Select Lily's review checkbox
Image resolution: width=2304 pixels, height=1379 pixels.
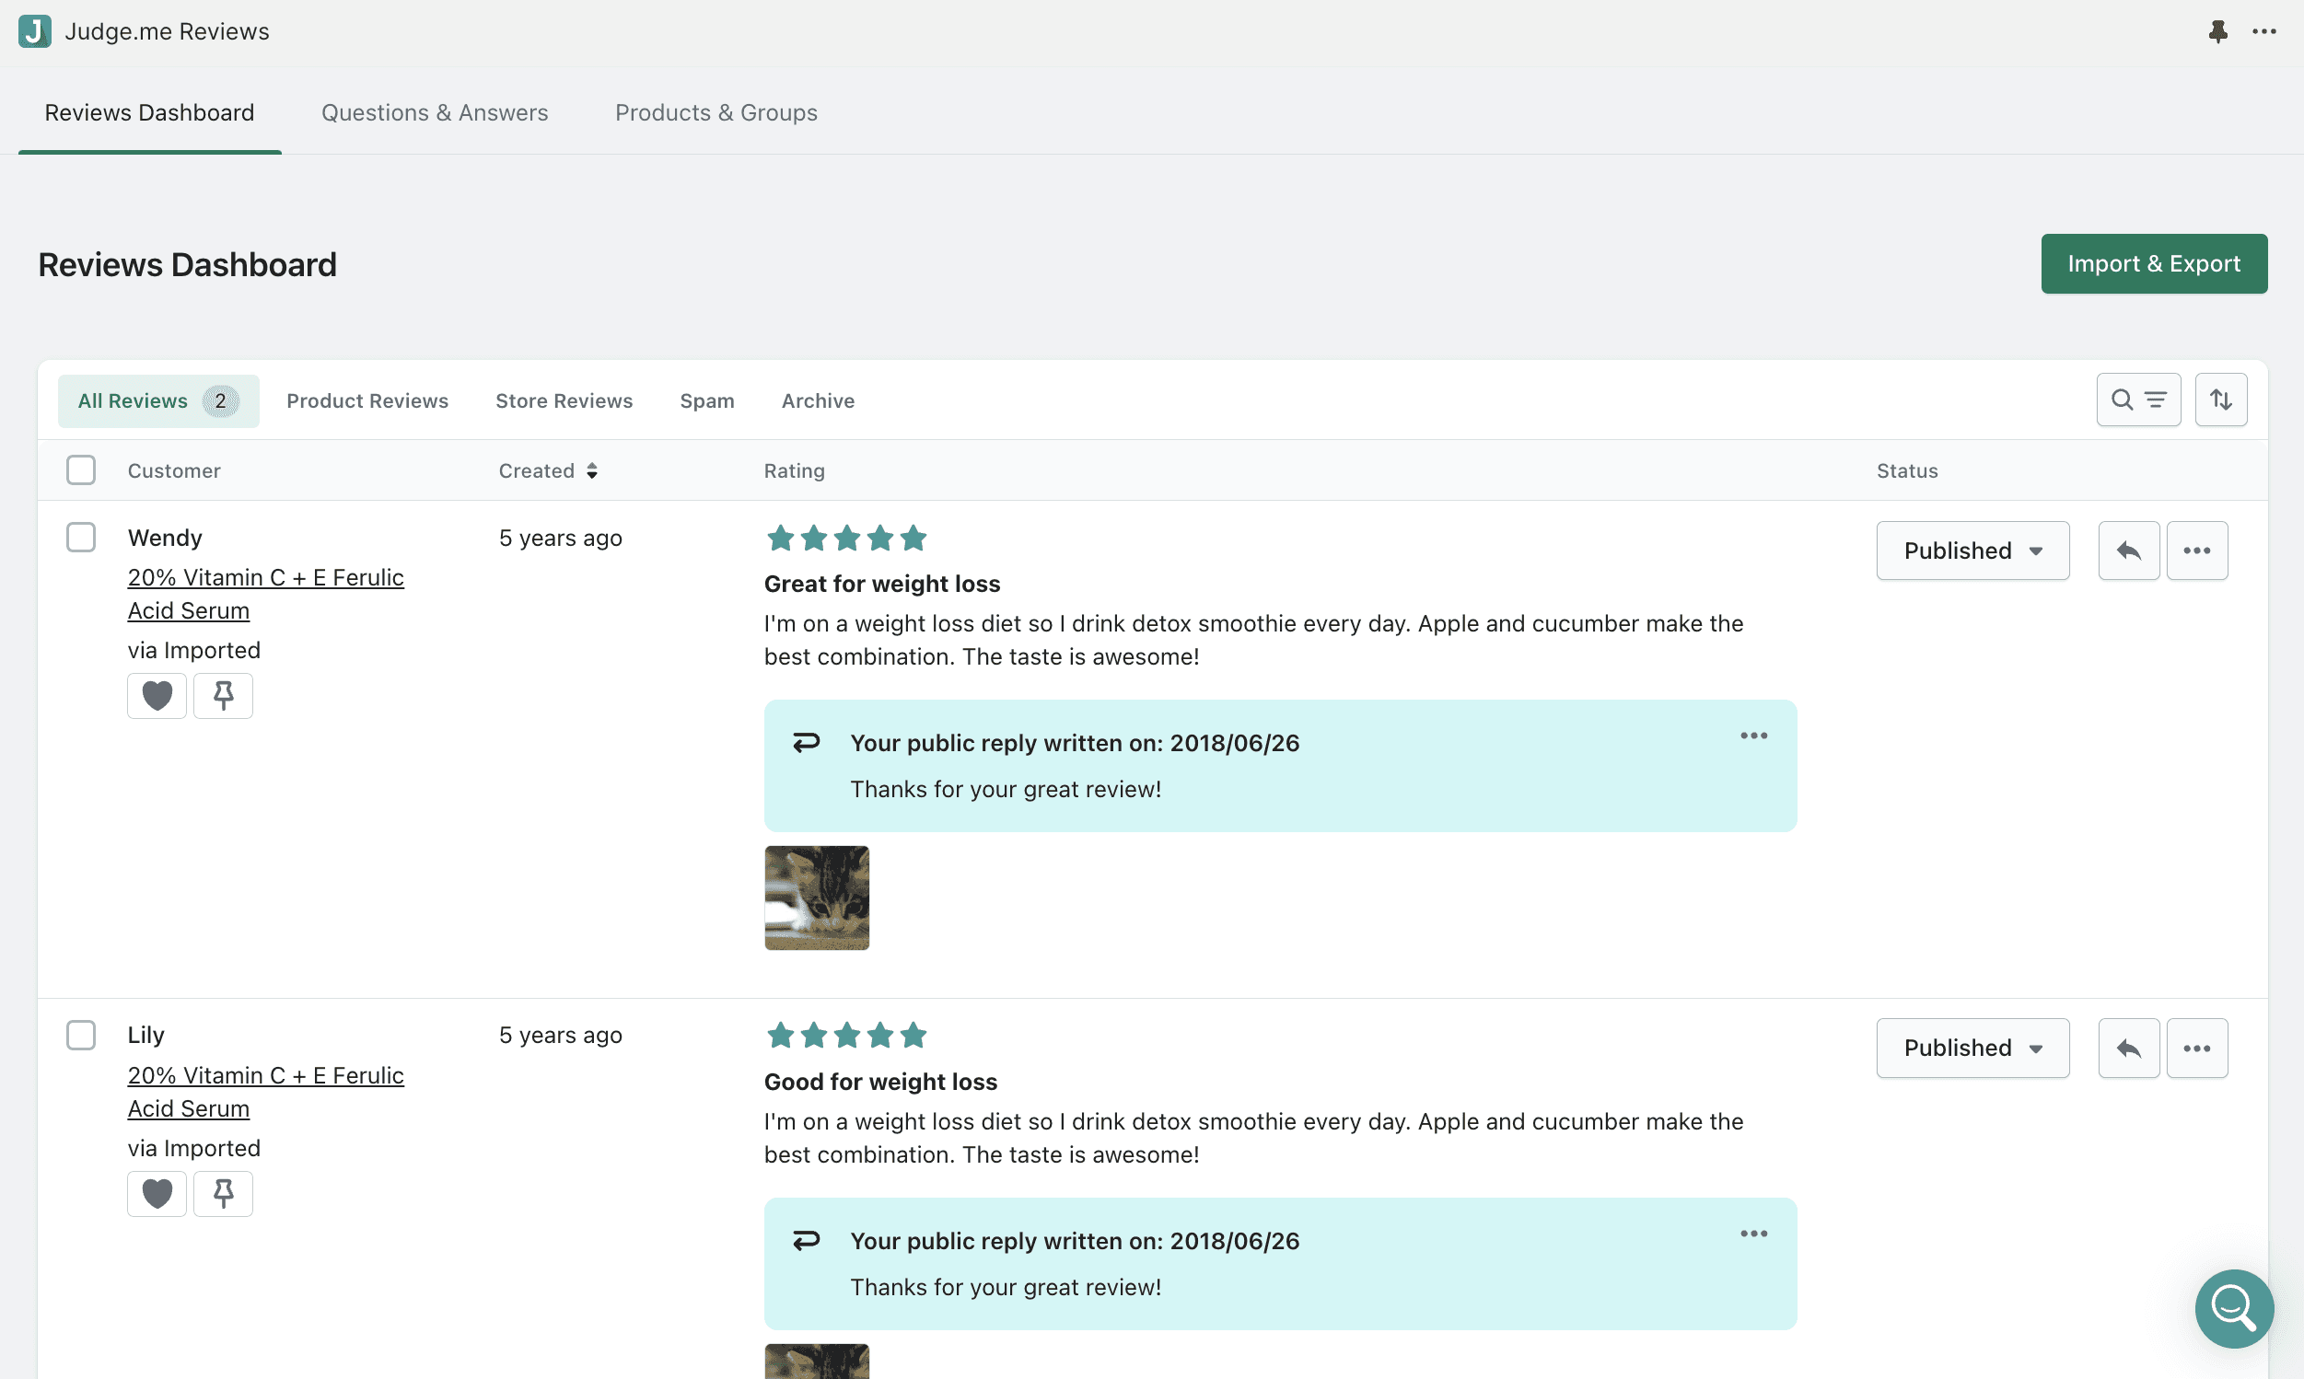(x=81, y=1036)
